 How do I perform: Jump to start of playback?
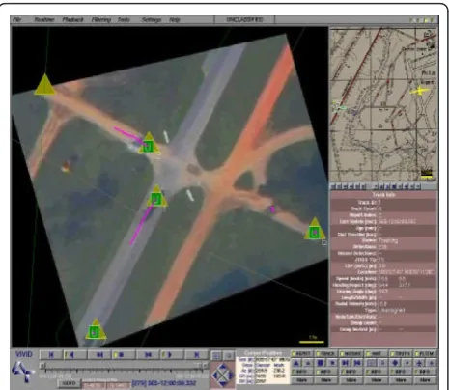pyautogui.click(x=51, y=355)
